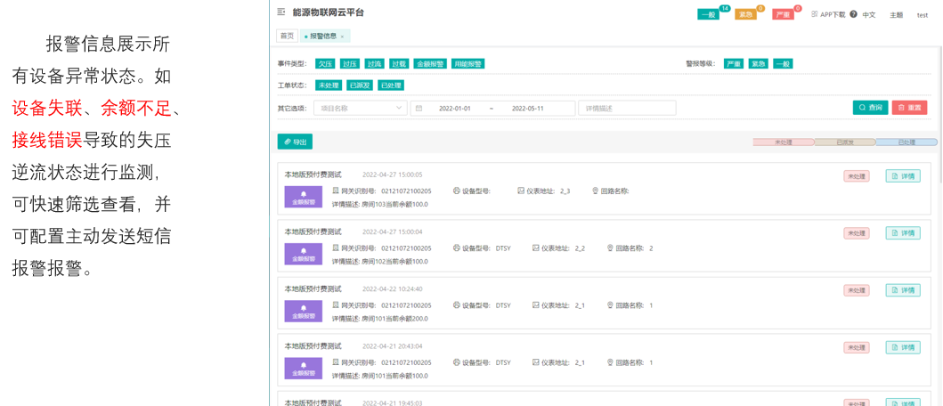Toggle the 已派发 work order status filter
943x406 pixels.
point(360,85)
